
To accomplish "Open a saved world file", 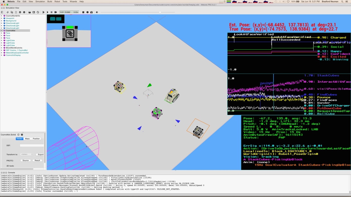I will click(x=30, y=12).
